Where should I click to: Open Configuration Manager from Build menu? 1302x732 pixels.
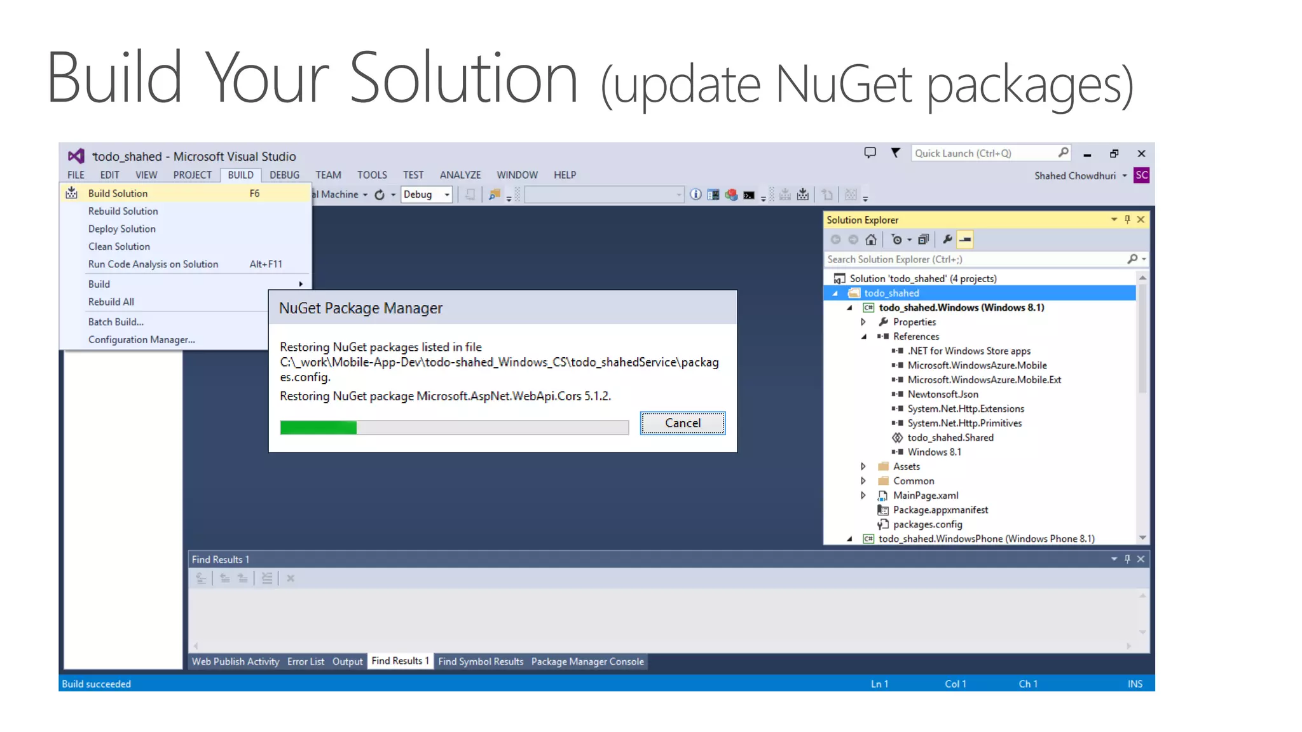click(141, 340)
